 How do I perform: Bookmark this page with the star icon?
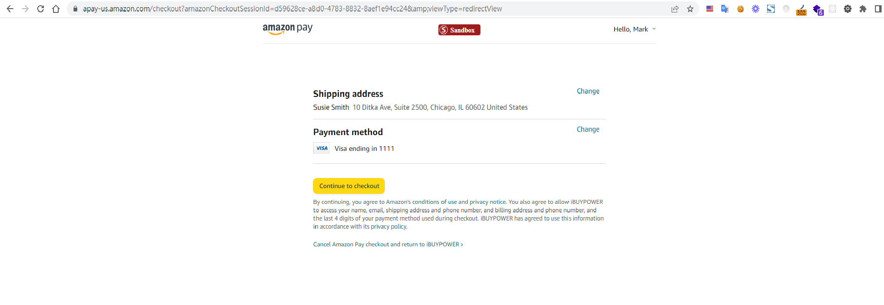[x=690, y=9]
